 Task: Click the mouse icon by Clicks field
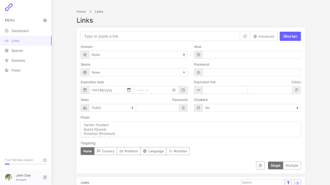coord(296,90)
